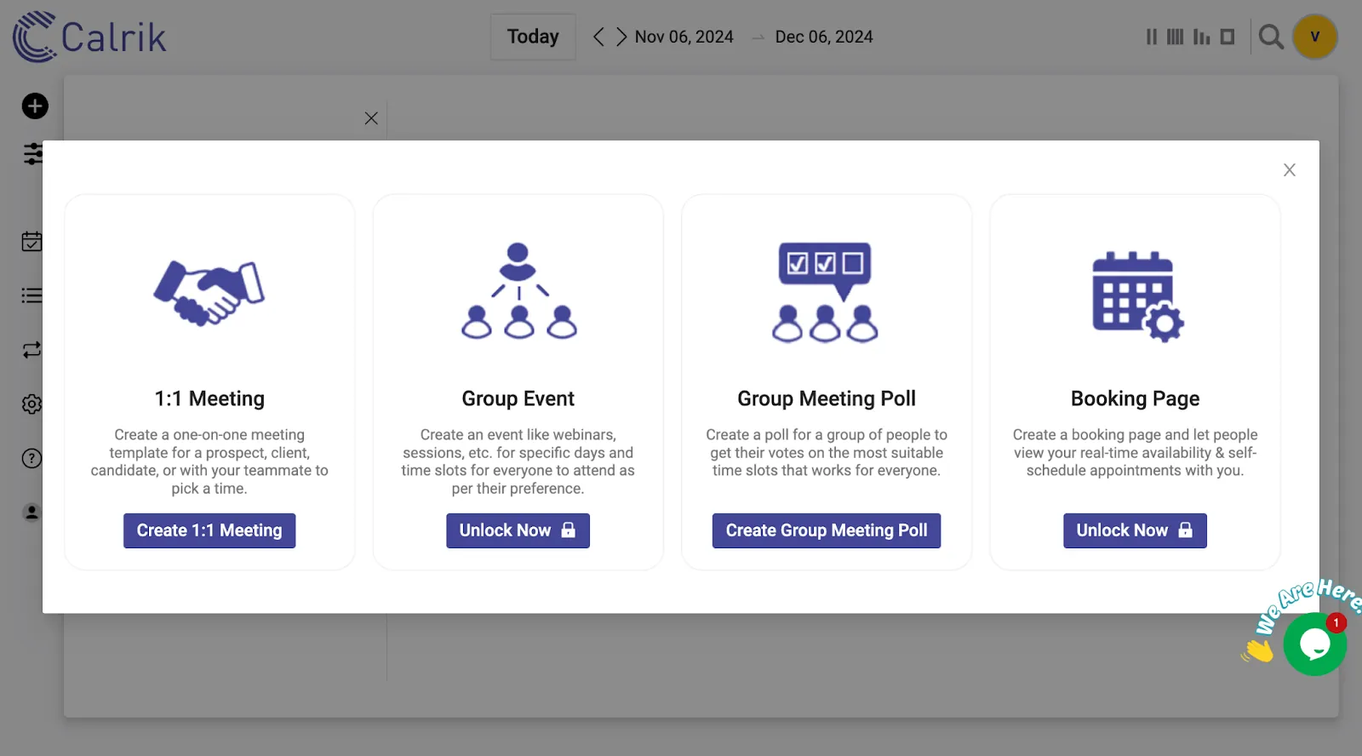Click Create Group Meeting Poll button
The height and width of the screenshot is (756, 1362).
point(827,530)
